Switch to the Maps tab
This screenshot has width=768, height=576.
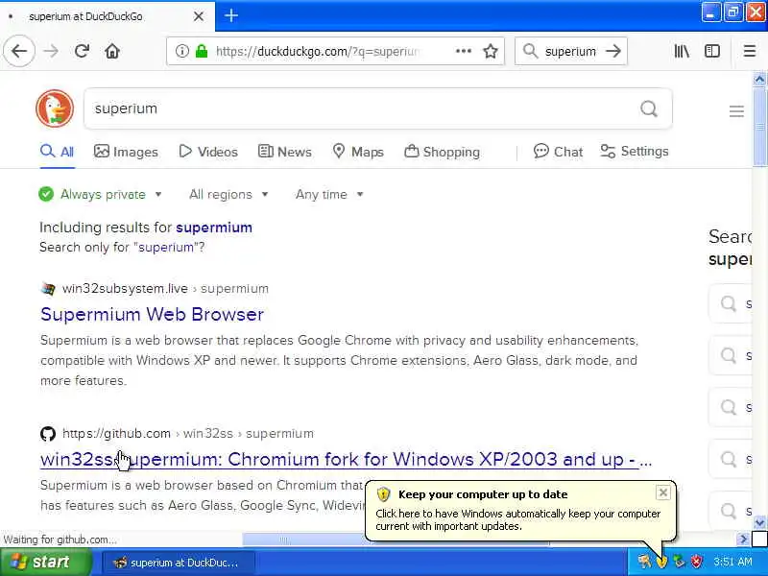coord(358,152)
